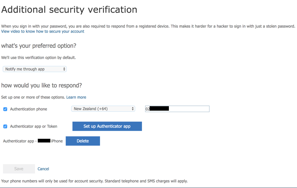
Task: Open the 'View video to know how' link
Action: pos(43,31)
